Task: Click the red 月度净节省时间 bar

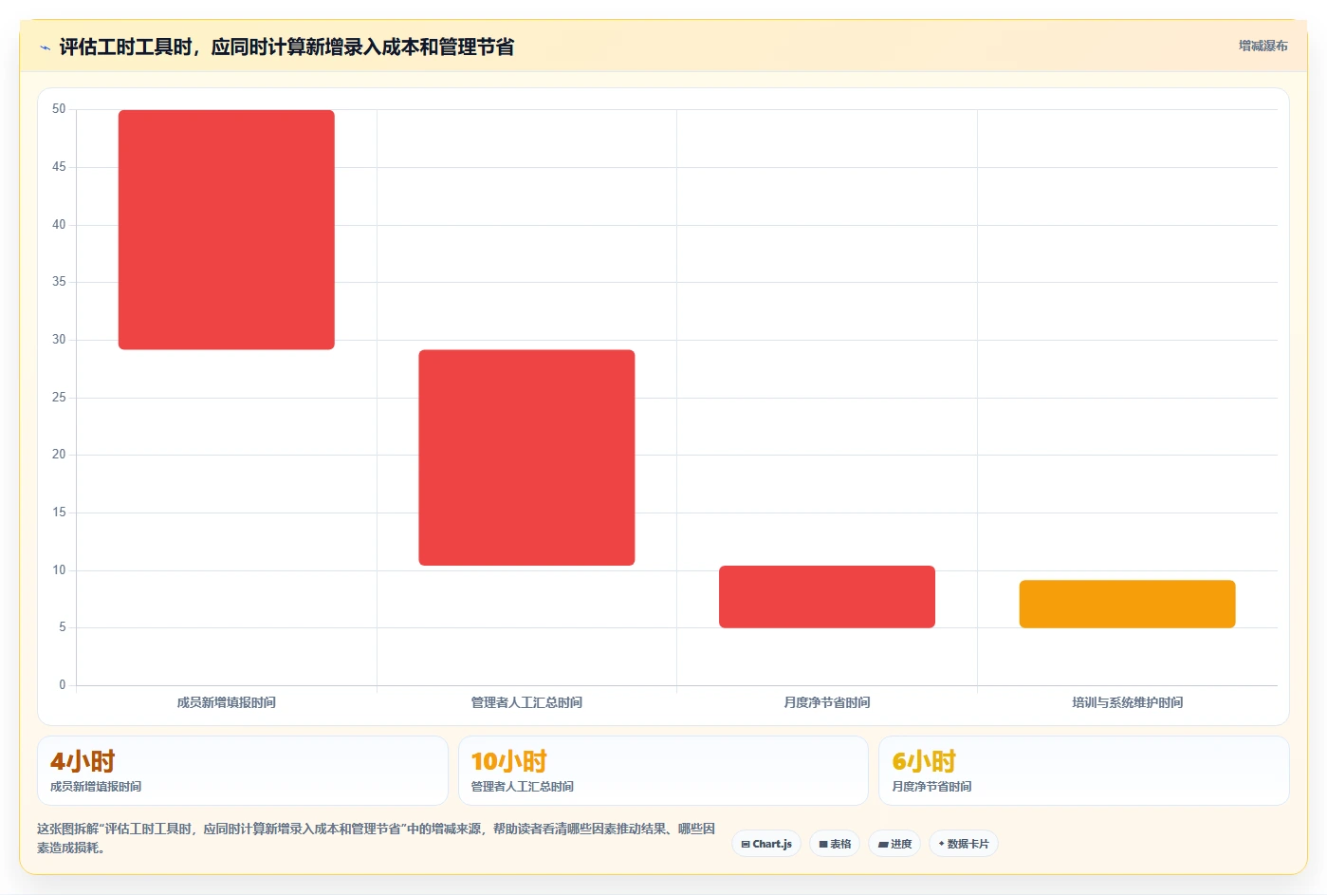Action: pyautogui.click(x=827, y=597)
